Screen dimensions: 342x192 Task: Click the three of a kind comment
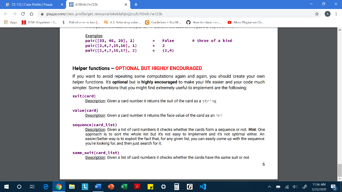(212, 41)
